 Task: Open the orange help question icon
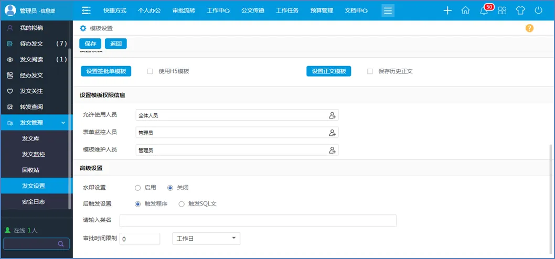529,28
